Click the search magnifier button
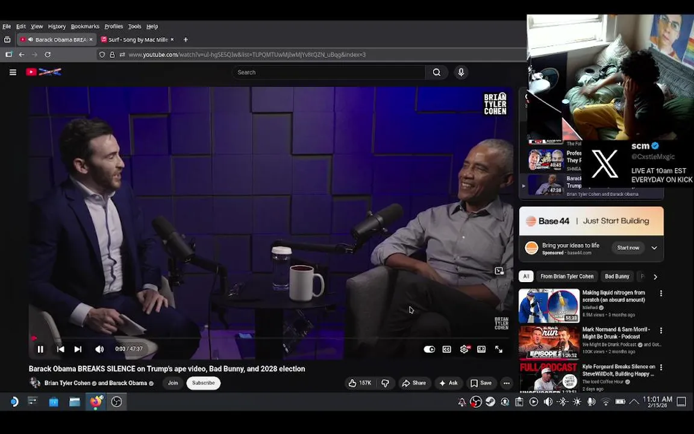This screenshot has width=694, height=434. click(x=436, y=72)
